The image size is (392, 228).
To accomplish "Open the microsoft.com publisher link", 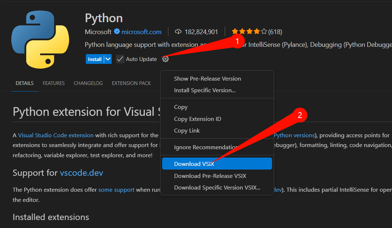I will pos(141,32).
